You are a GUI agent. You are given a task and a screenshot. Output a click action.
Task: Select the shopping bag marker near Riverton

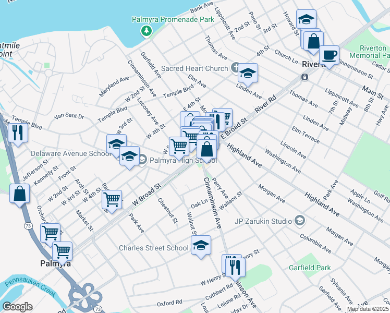coord(313,43)
